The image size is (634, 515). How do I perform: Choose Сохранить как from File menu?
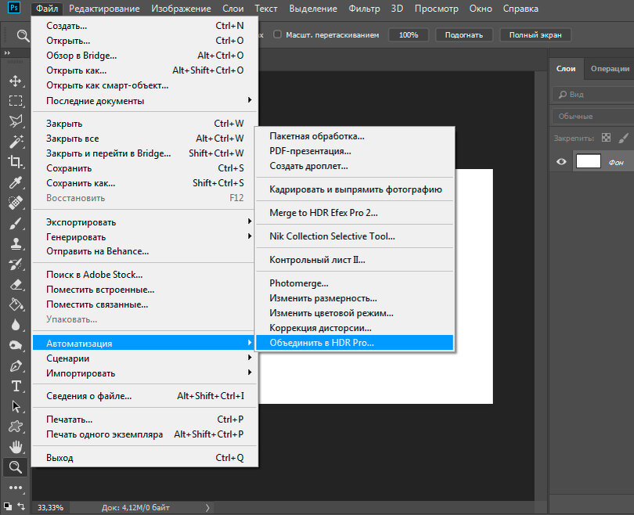click(x=145, y=183)
